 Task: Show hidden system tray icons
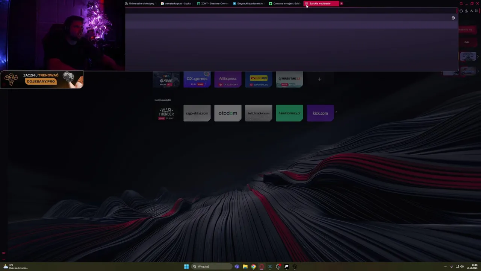click(x=445, y=266)
